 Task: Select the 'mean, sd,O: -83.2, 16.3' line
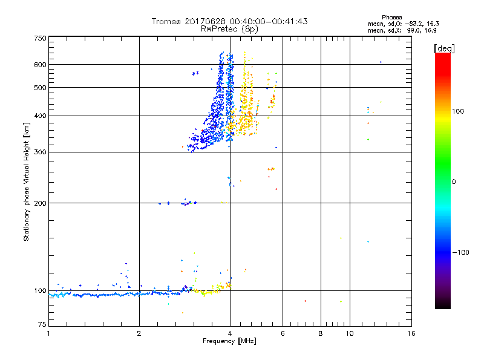[403, 24]
